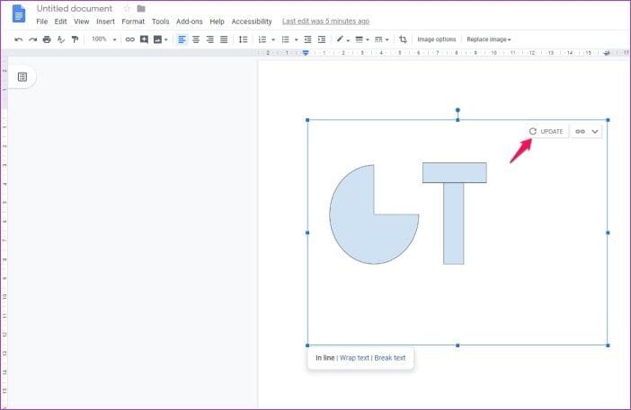Open line spacing options
This screenshot has width=631, height=410.
[x=243, y=39]
